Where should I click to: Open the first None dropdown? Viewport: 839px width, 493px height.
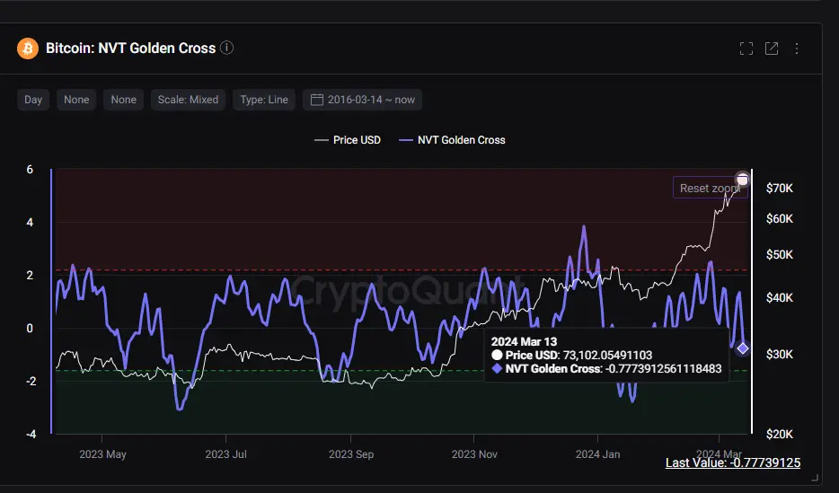(x=76, y=100)
